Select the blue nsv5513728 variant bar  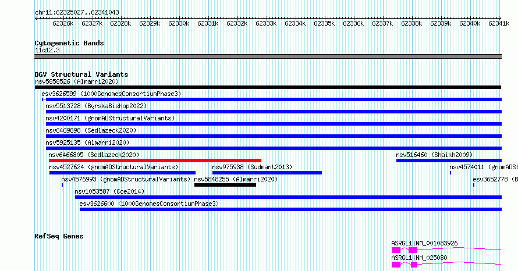pos(274,112)
